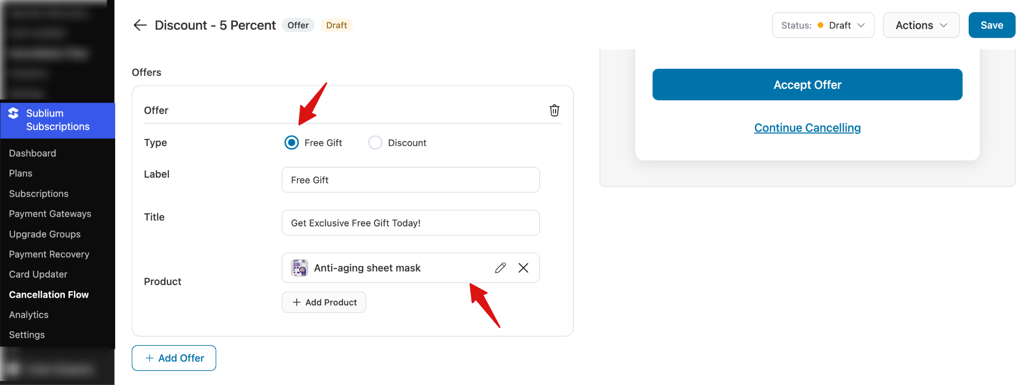The width and height of the screenshot is (1030, 385).
Task: Click into the Title text field
Action: point(410,223)
